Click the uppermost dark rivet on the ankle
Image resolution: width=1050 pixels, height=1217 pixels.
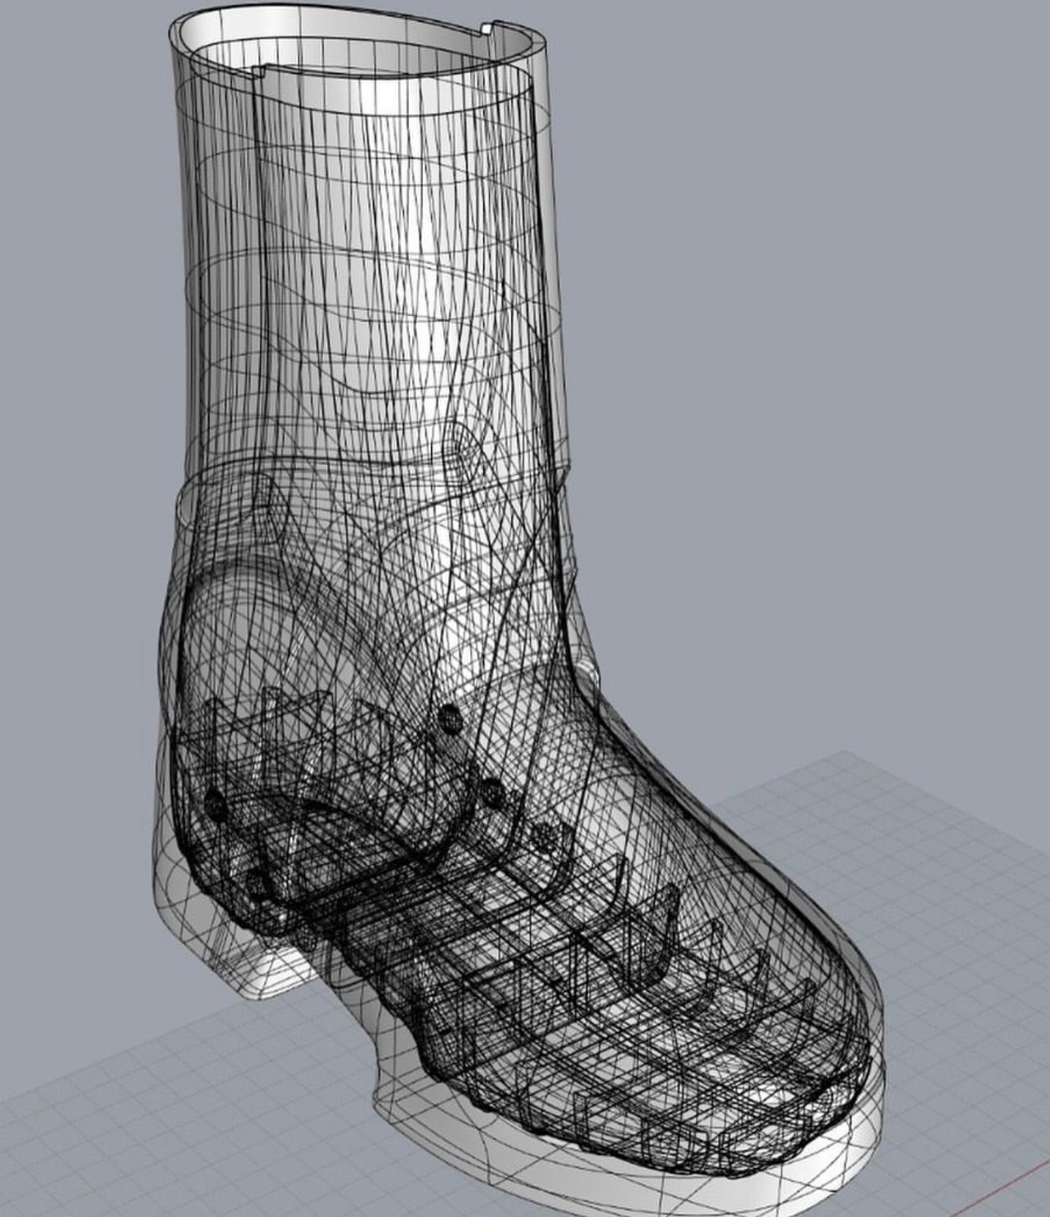[x=449, y=718]
